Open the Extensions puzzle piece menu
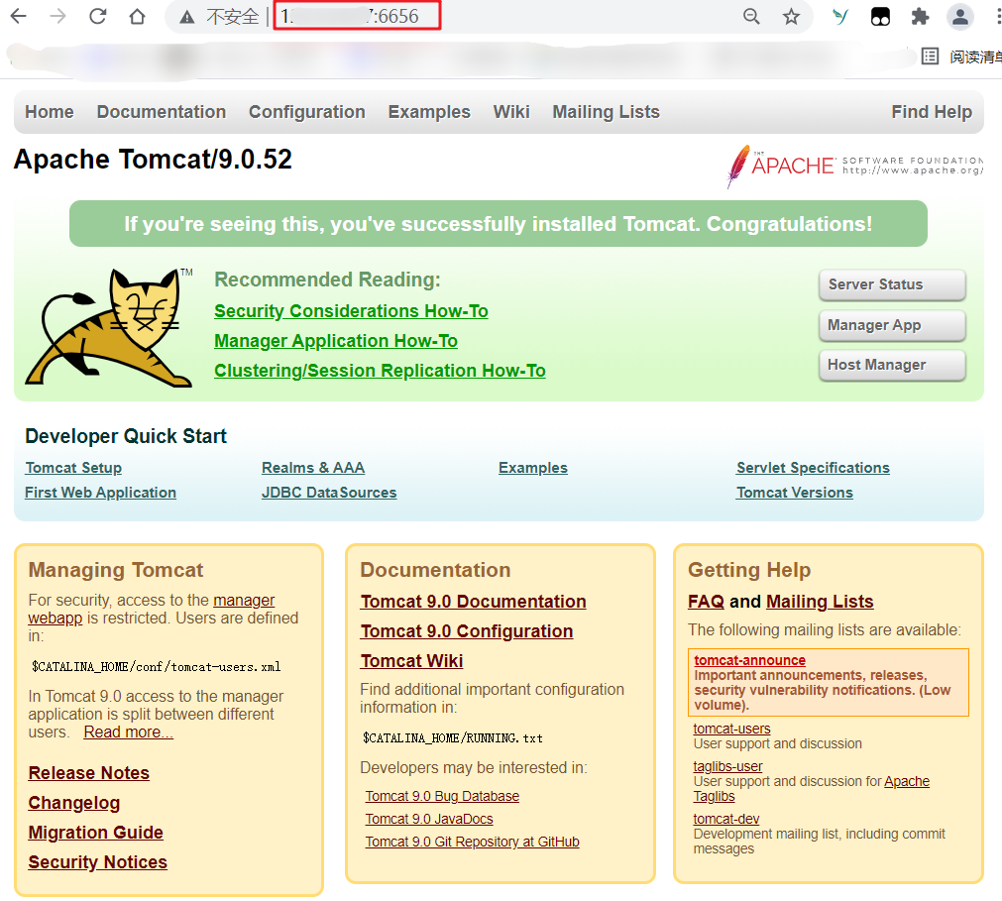This screenshot has height=901, width=1002. [x=920, y=16]
